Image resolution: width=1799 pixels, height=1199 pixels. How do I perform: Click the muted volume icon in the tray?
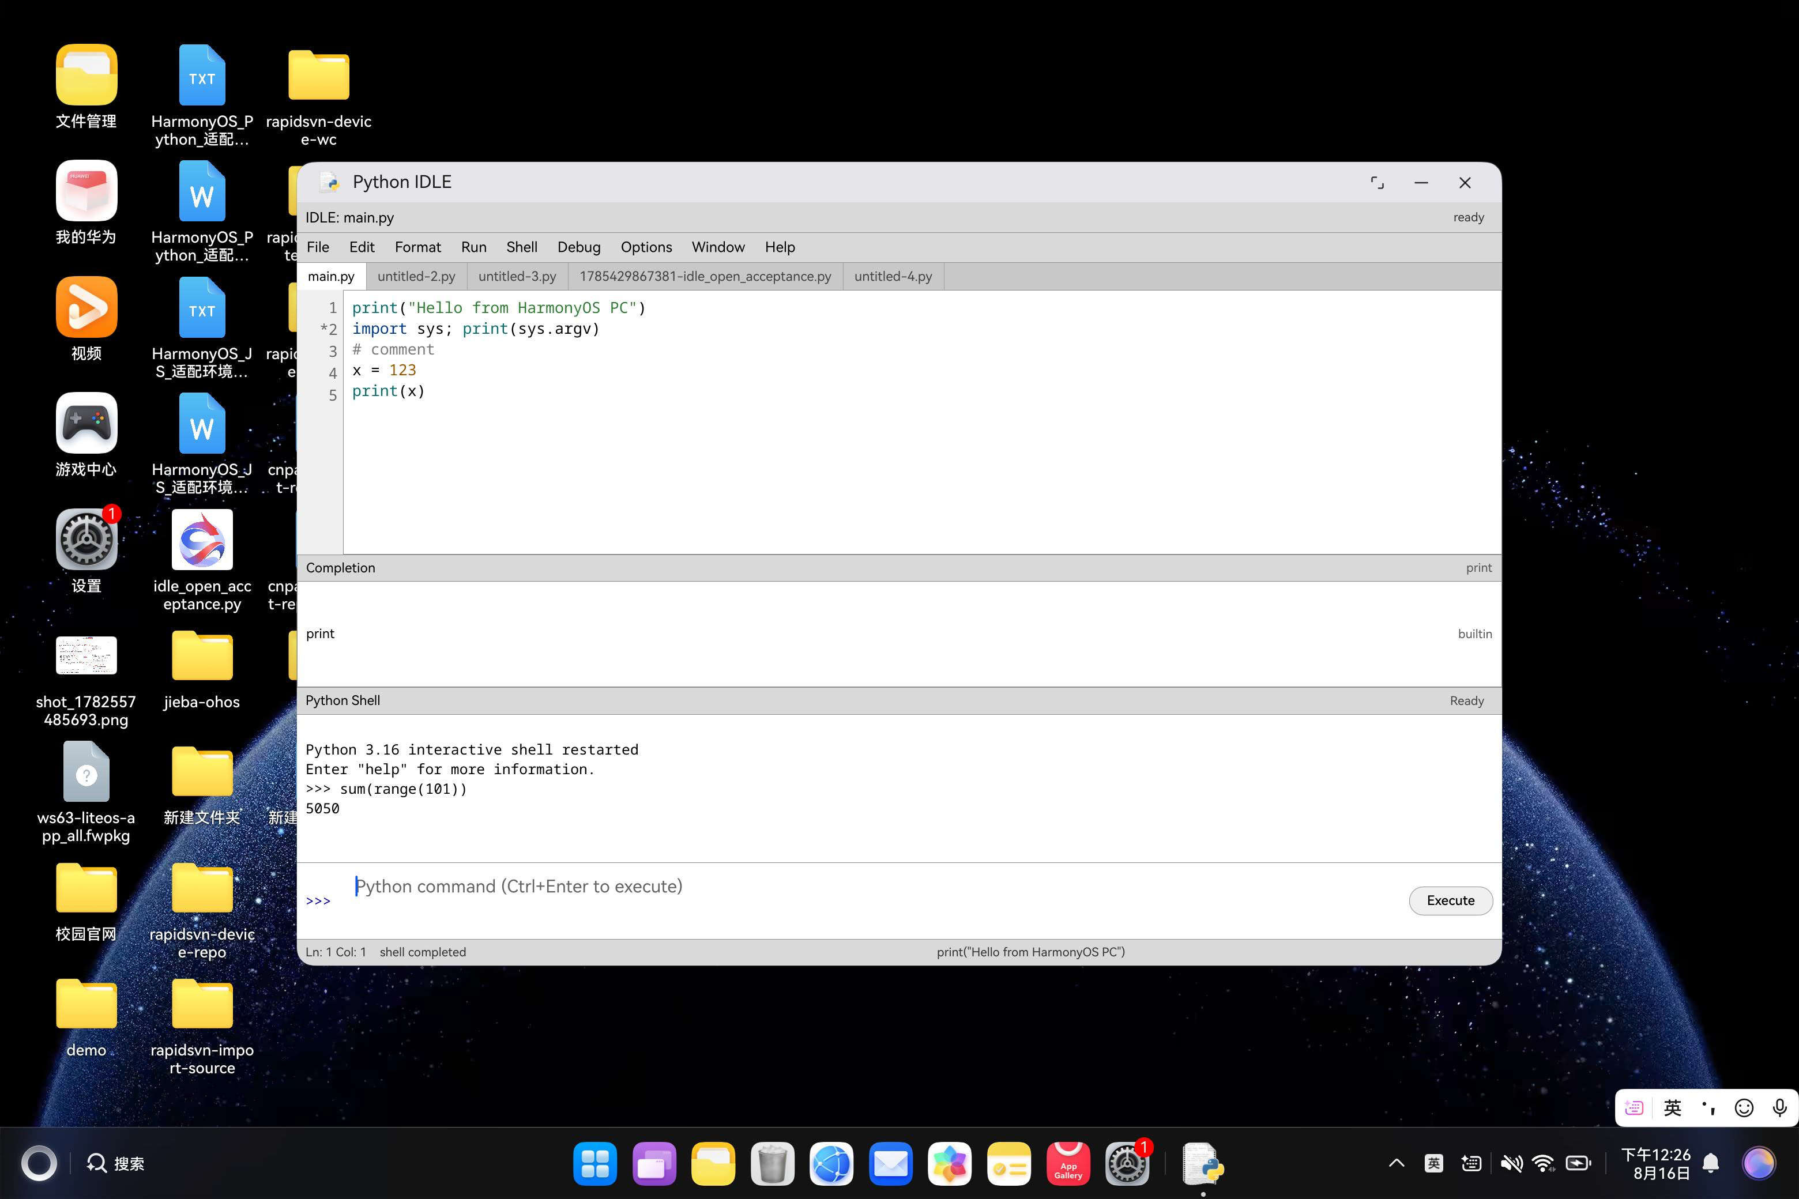click(1510, 1164)
